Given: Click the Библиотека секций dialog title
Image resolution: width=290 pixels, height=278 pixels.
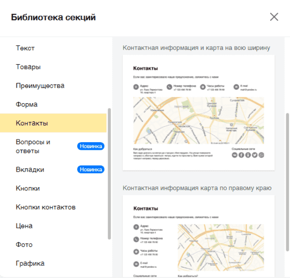Looking at the screenshot, I should (x=53, y=17).
